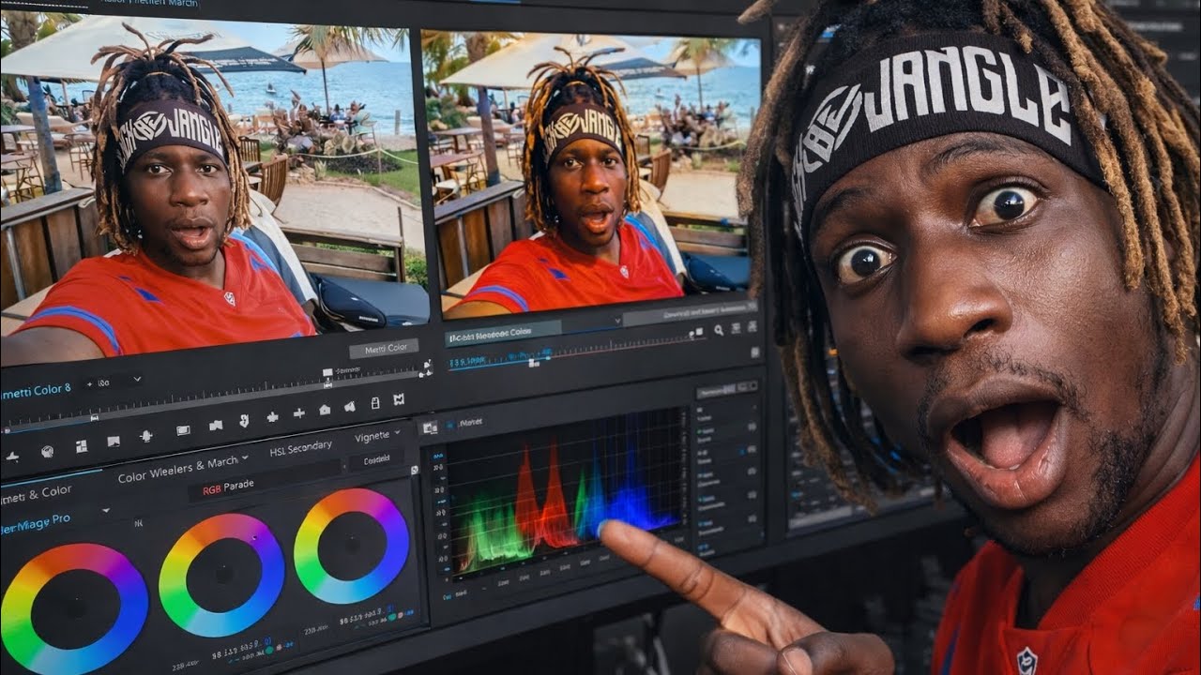Viewport: 1201px width, 675px height.
Task: Click the middle color wheel
Action: [x=221, y=575]
